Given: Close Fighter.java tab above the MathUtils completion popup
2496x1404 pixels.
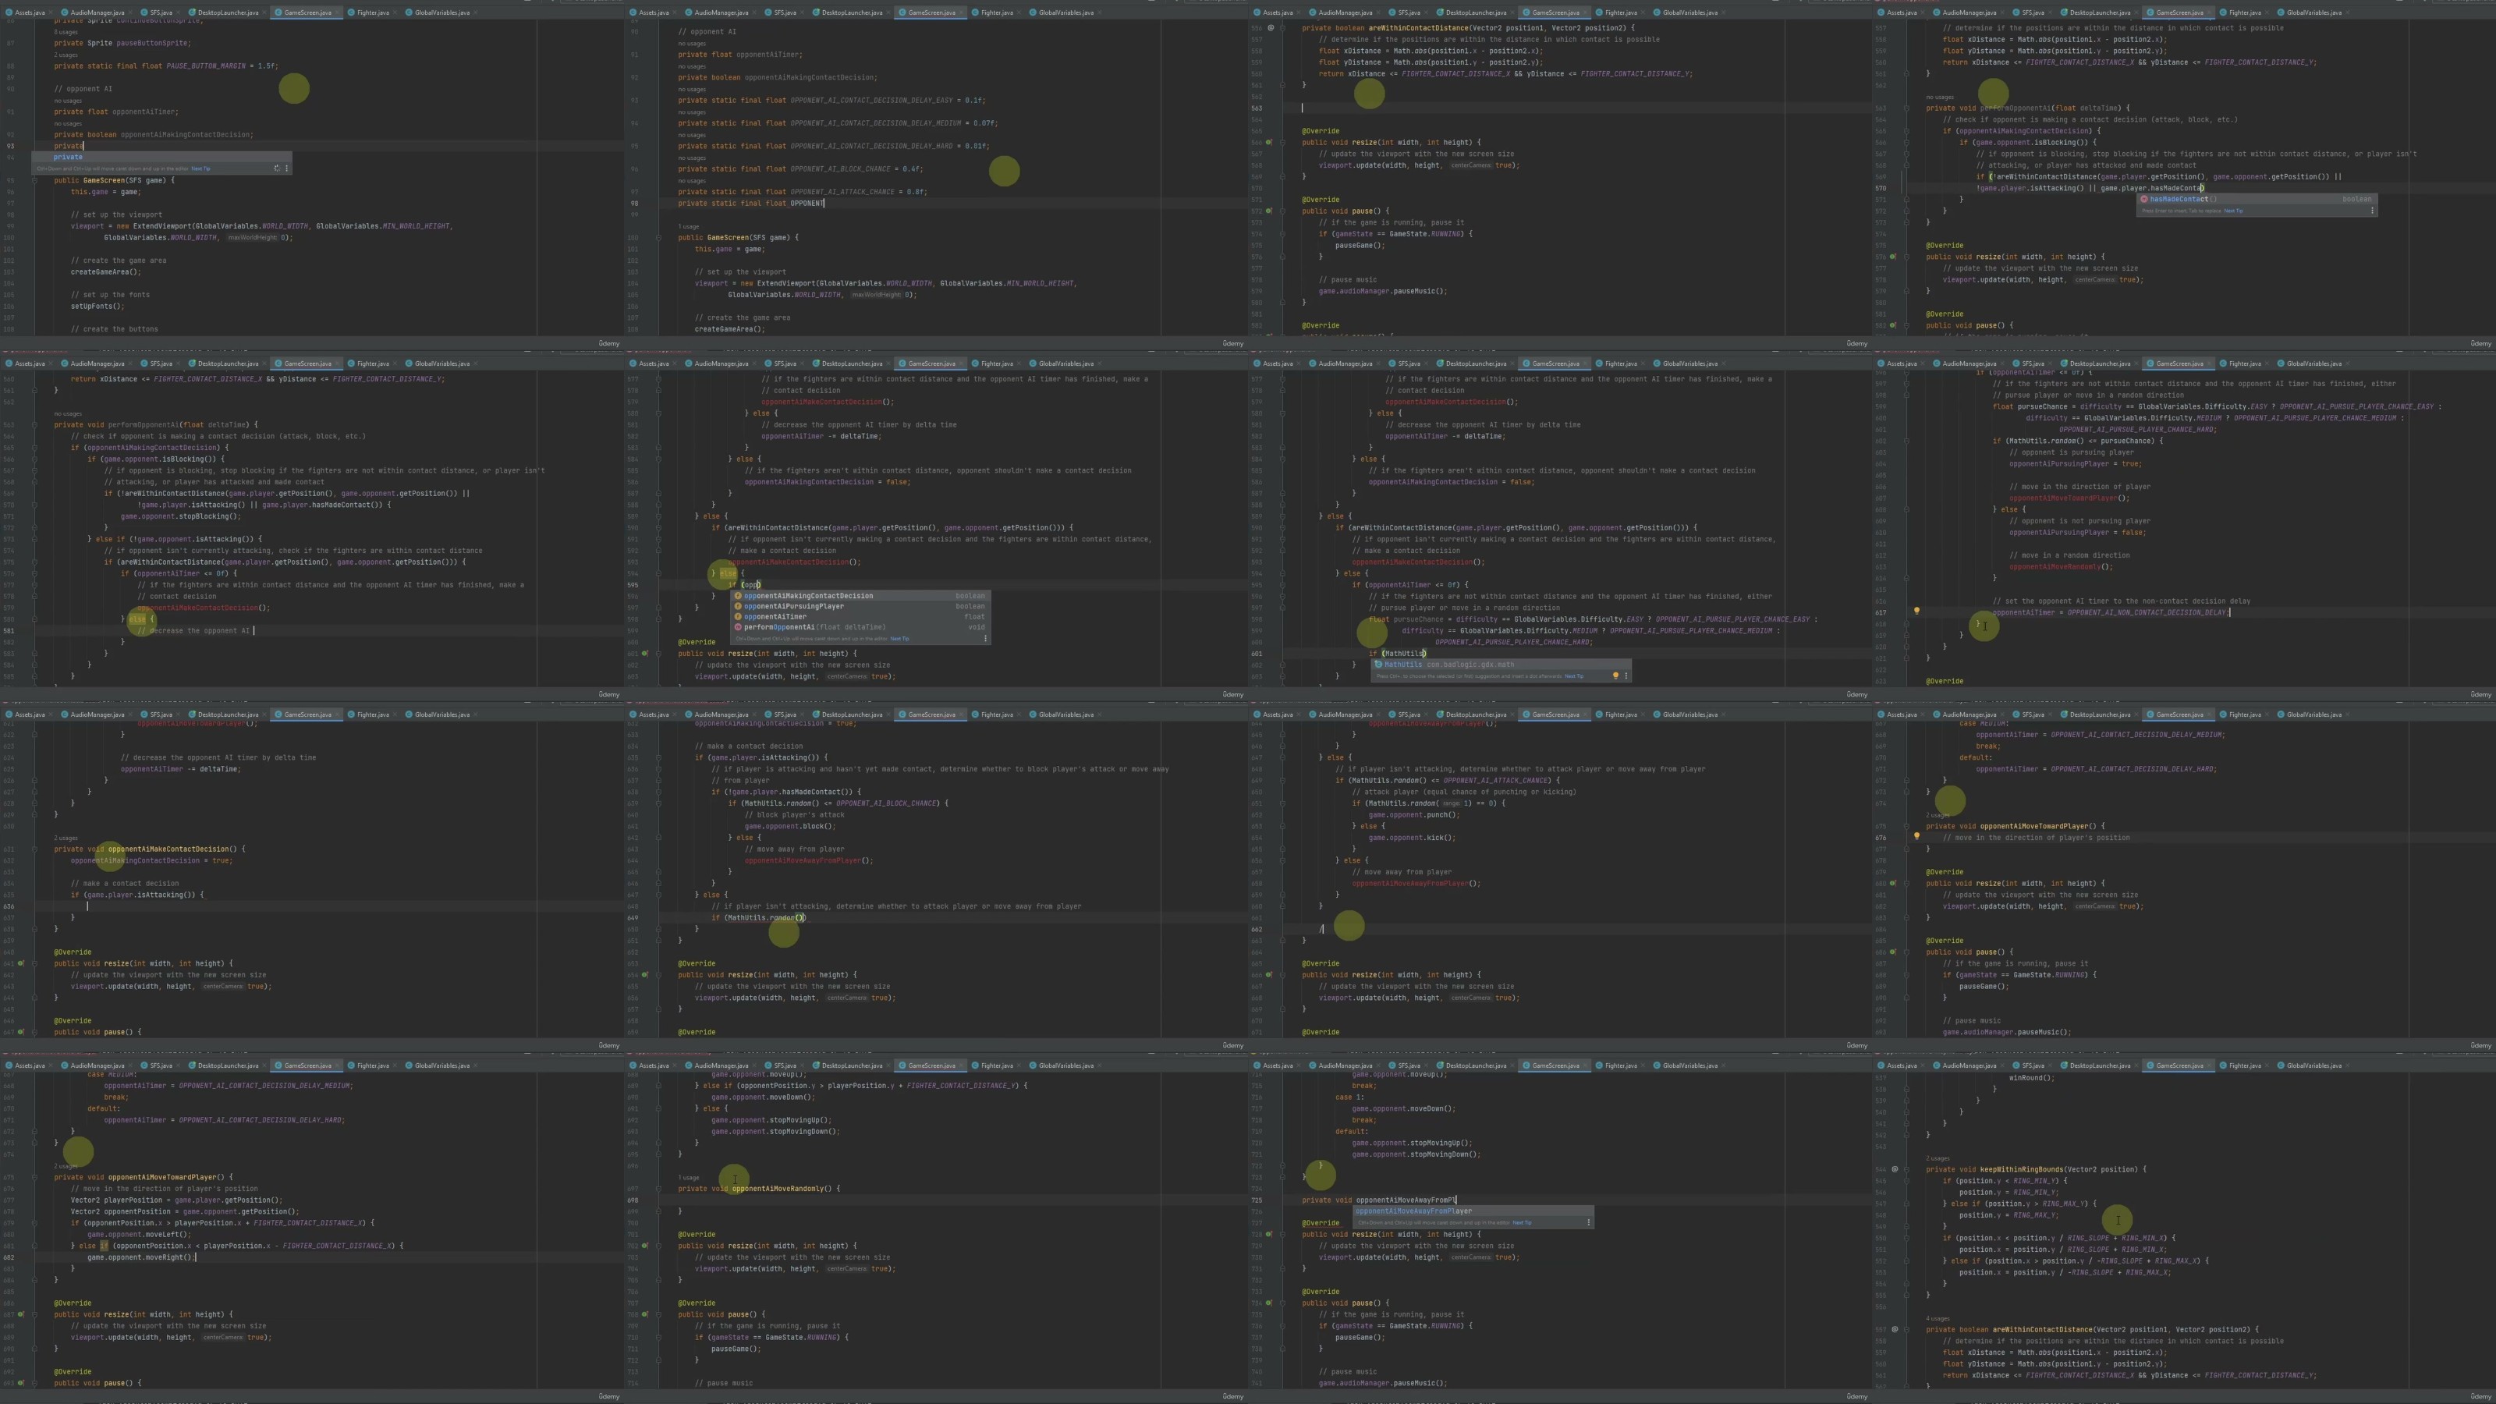Looking at the screenshot, I should [1643, 364].
